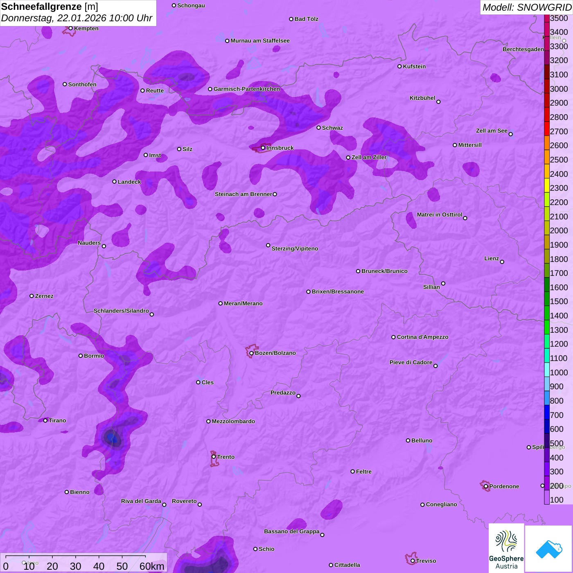Click the 1000 m cyan legend swatch
Screen dimensions: 573x573
(x=547, y=370)
